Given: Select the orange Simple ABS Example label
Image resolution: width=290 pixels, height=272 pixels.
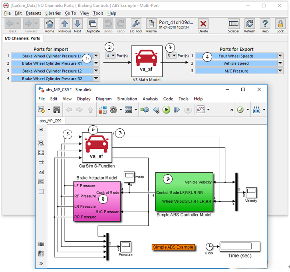Looking at the screenshot, I should point(173,247).
